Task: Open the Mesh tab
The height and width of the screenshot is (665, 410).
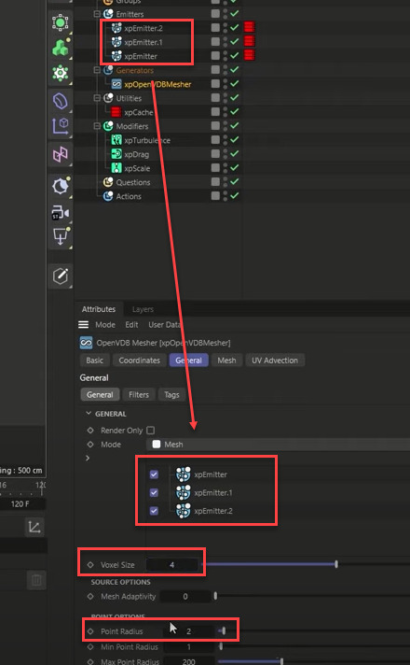Action: [x=226, y=361]
